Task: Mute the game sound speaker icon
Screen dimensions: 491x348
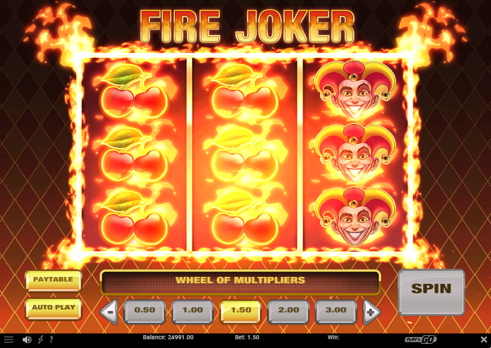Action: click(27, 339)
